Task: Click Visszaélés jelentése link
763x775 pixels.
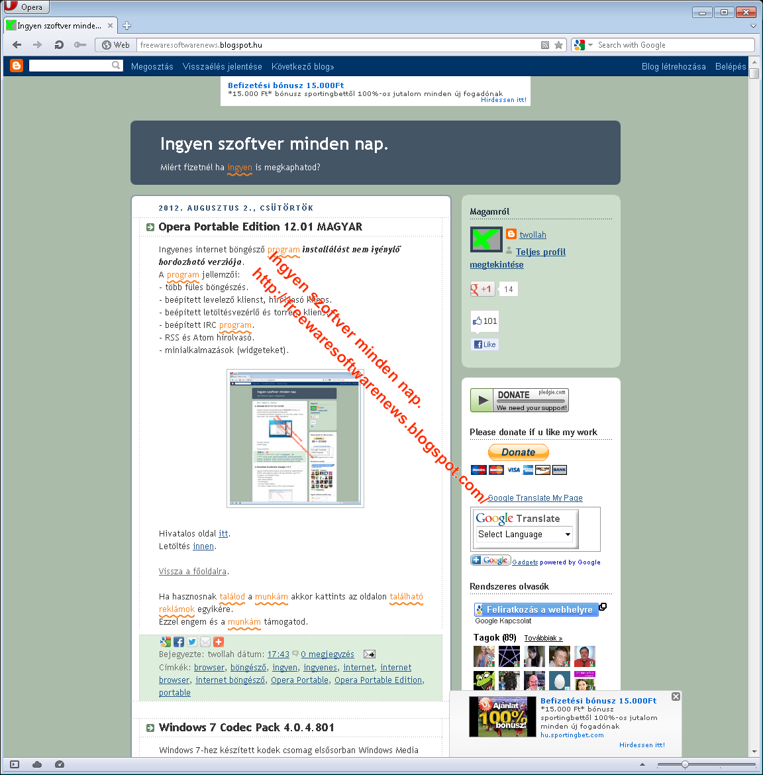Action: click(x=223, y=67)
